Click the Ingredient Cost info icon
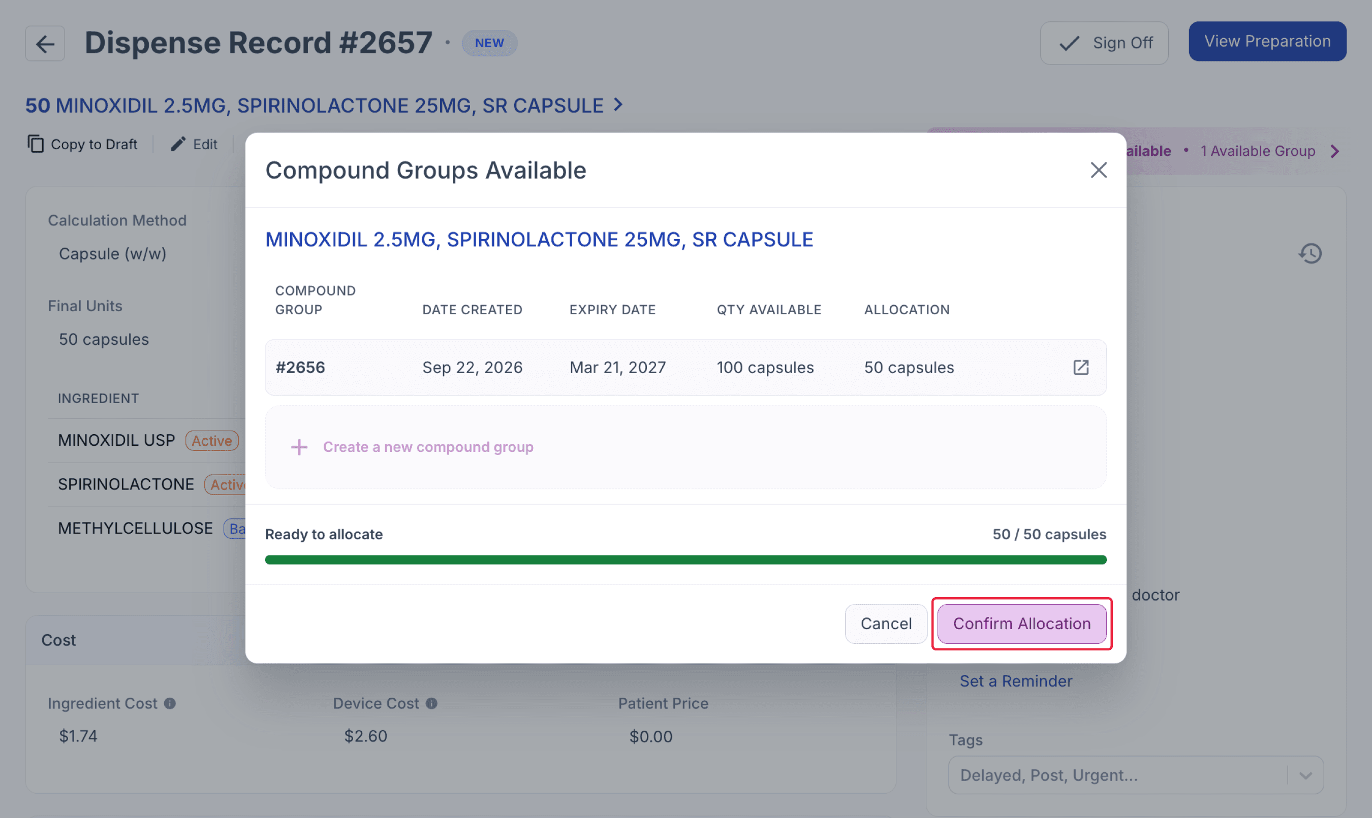Screen dimensions: 1372x818 pyautogui.click(x=170, y=703)
